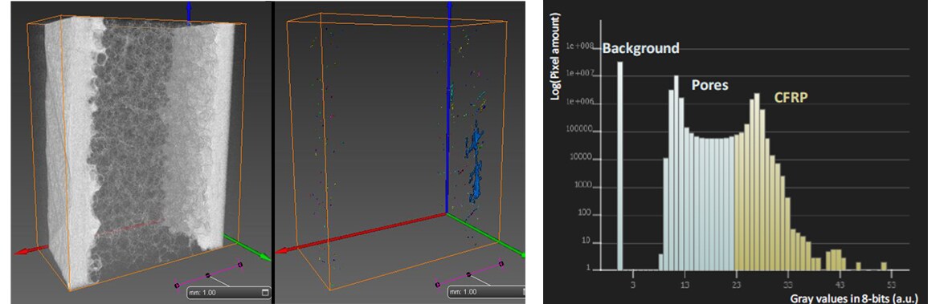This screenshot has height=304, width=940.
Task: Click the '13' gray value tick label
Action: coord(685,285)
